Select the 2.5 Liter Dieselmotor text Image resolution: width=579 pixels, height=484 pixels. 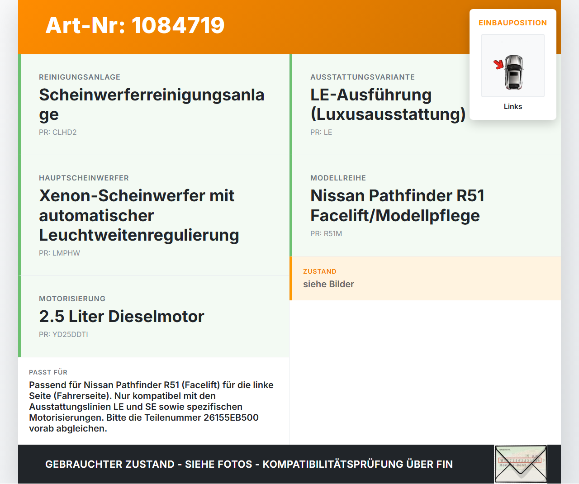coord(122,316)
